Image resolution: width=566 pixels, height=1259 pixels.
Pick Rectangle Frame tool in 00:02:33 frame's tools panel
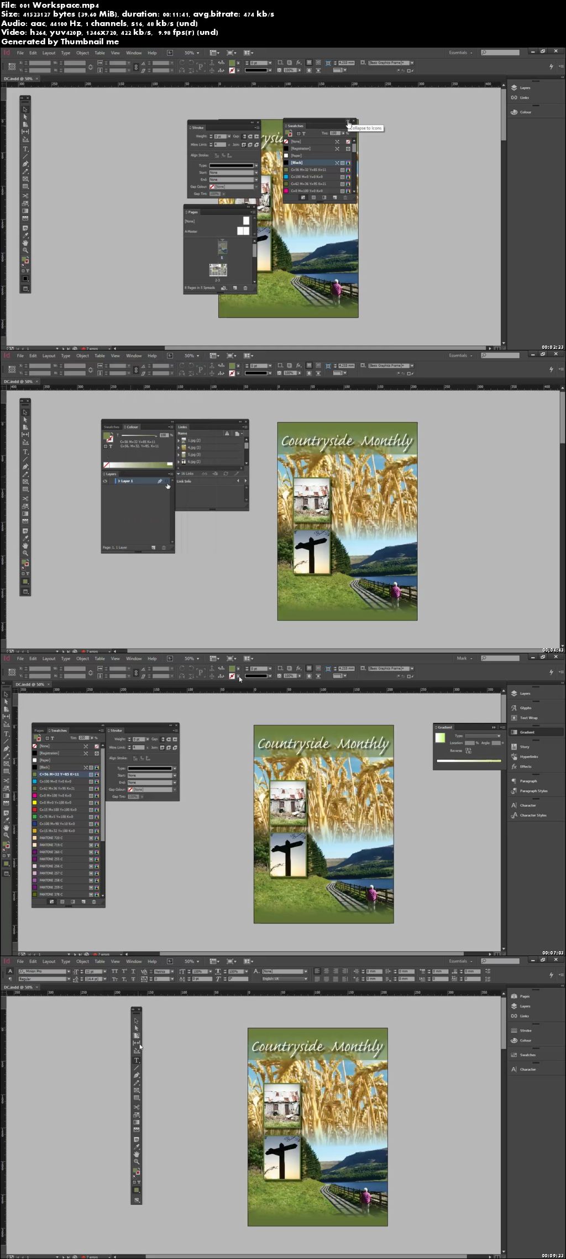[25, 179]
